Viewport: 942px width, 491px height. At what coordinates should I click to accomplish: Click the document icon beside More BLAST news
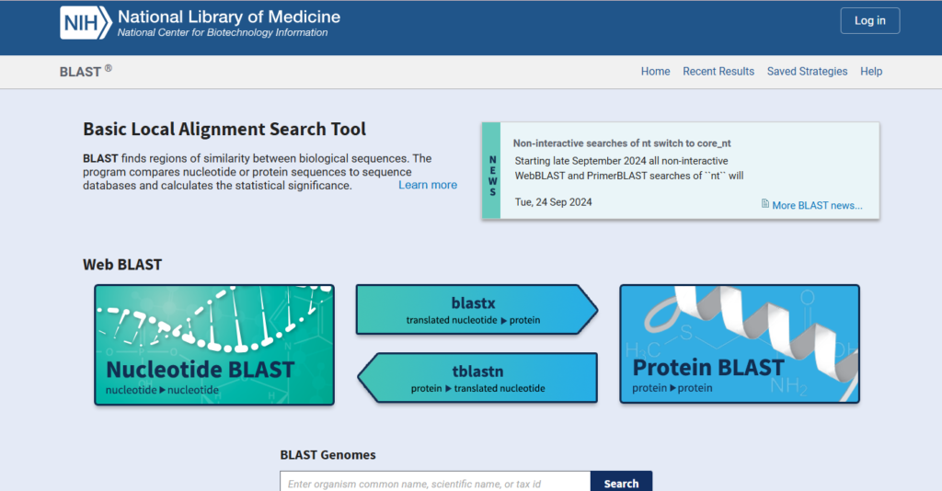click(765, 204)
